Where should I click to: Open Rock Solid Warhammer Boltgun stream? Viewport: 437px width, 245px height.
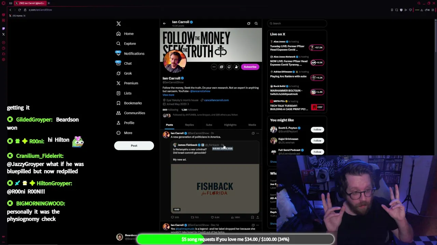pyautogui.click(x=297, y=90)
